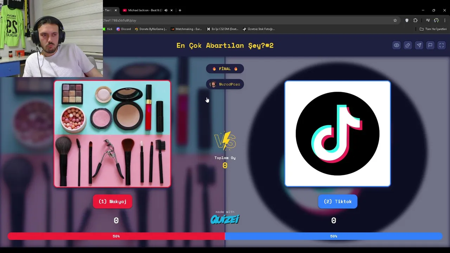Image resolution: width=450 pixels, height=253 pixels.
Task: Click the shield extension icon
Action: (x=407, y=20)
